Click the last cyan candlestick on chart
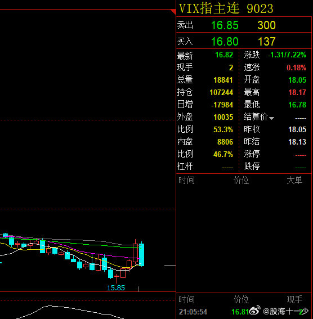 tap(142, 254)
